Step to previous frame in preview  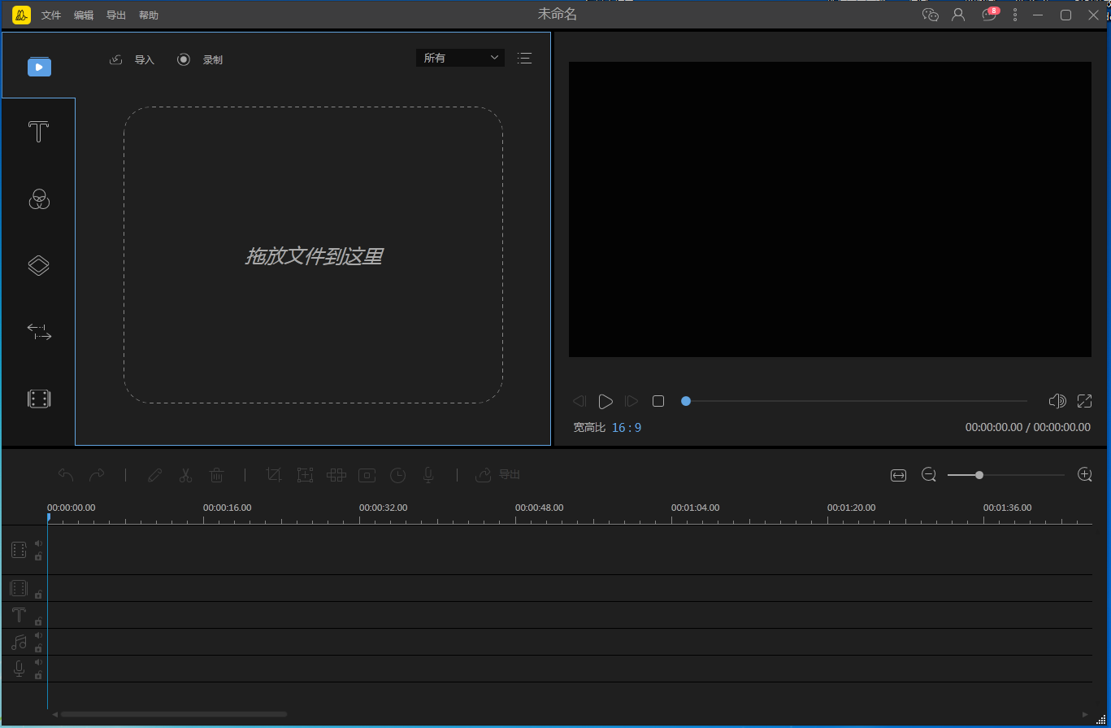pyautogui.click(x=579, y=401)
